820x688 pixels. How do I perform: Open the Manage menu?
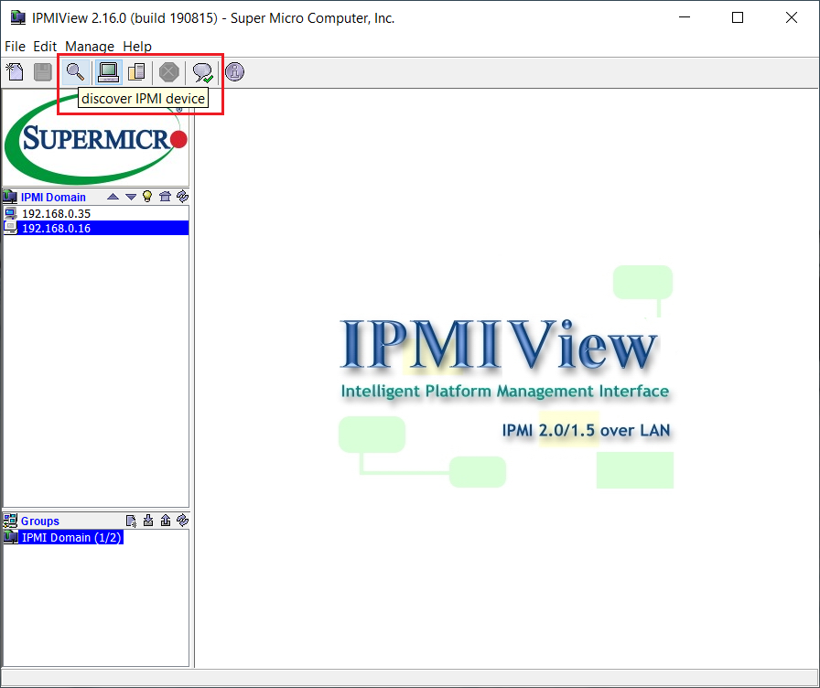pyautogui.click(x=90, y=47)
